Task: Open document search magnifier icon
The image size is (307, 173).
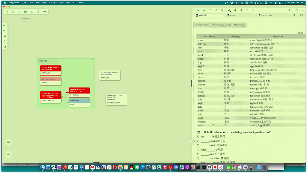Action: pos(290,10)
